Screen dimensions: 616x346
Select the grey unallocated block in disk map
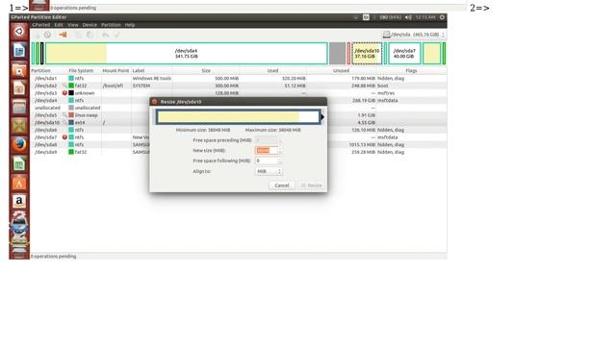pyautogui.click(x=337, y=54)
